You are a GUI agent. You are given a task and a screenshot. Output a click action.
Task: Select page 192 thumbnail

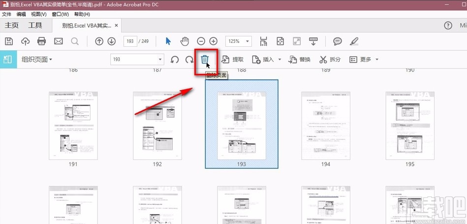tap(157, 126)
